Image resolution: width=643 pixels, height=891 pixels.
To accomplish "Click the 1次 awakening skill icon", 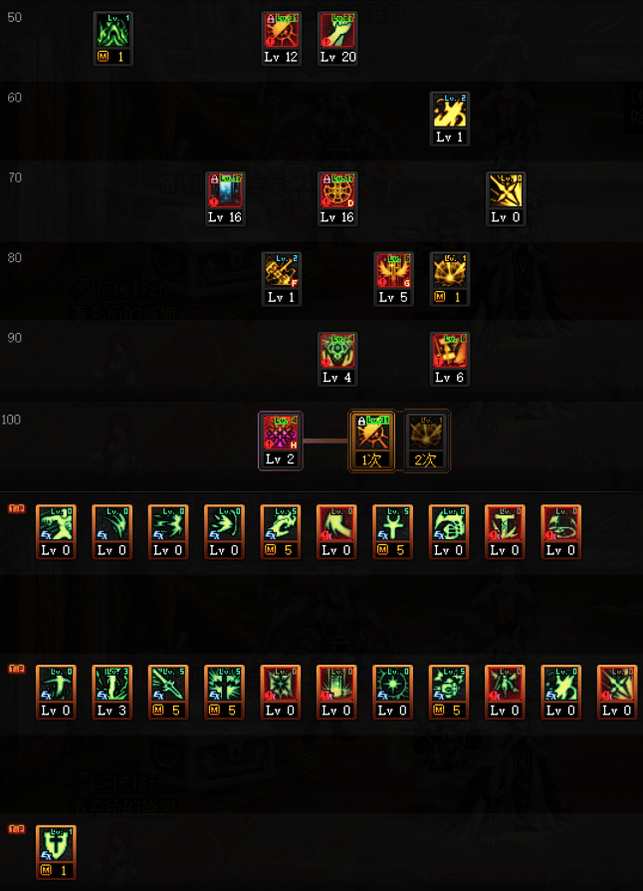I will [371, 441].
